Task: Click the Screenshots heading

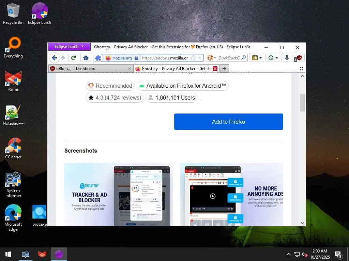Action: pyautogui.click(x=80, y=151)
